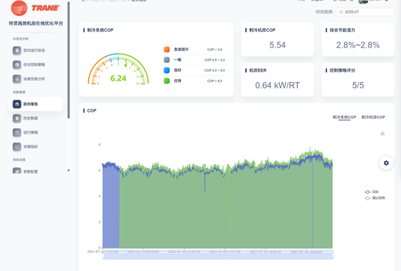Viewport: 401px width, 271px height.
Task: Open the floating gear settings button
Action: coord(386,163)
